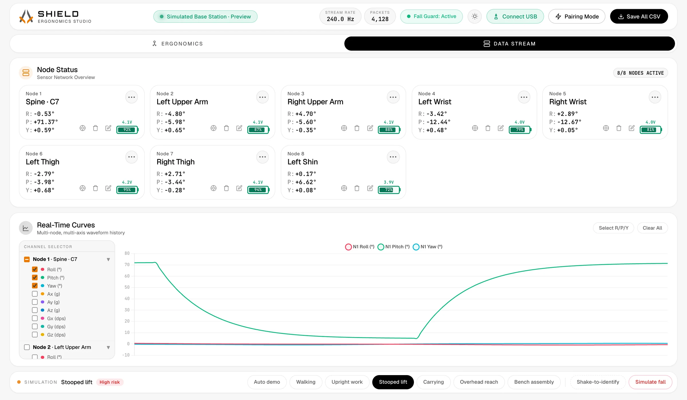Screen dimensions: 687x400
Task: Click calibrate target icon on Right Thigh card
Action: 213,188
